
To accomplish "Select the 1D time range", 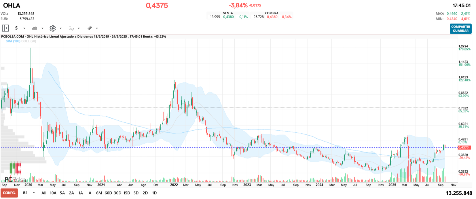I will click(154, 193).
